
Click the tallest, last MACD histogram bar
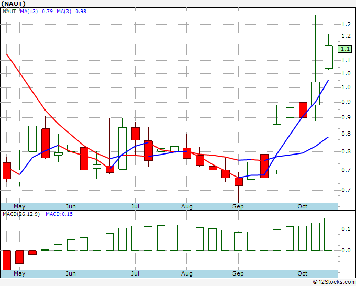(x=328, y=234)
